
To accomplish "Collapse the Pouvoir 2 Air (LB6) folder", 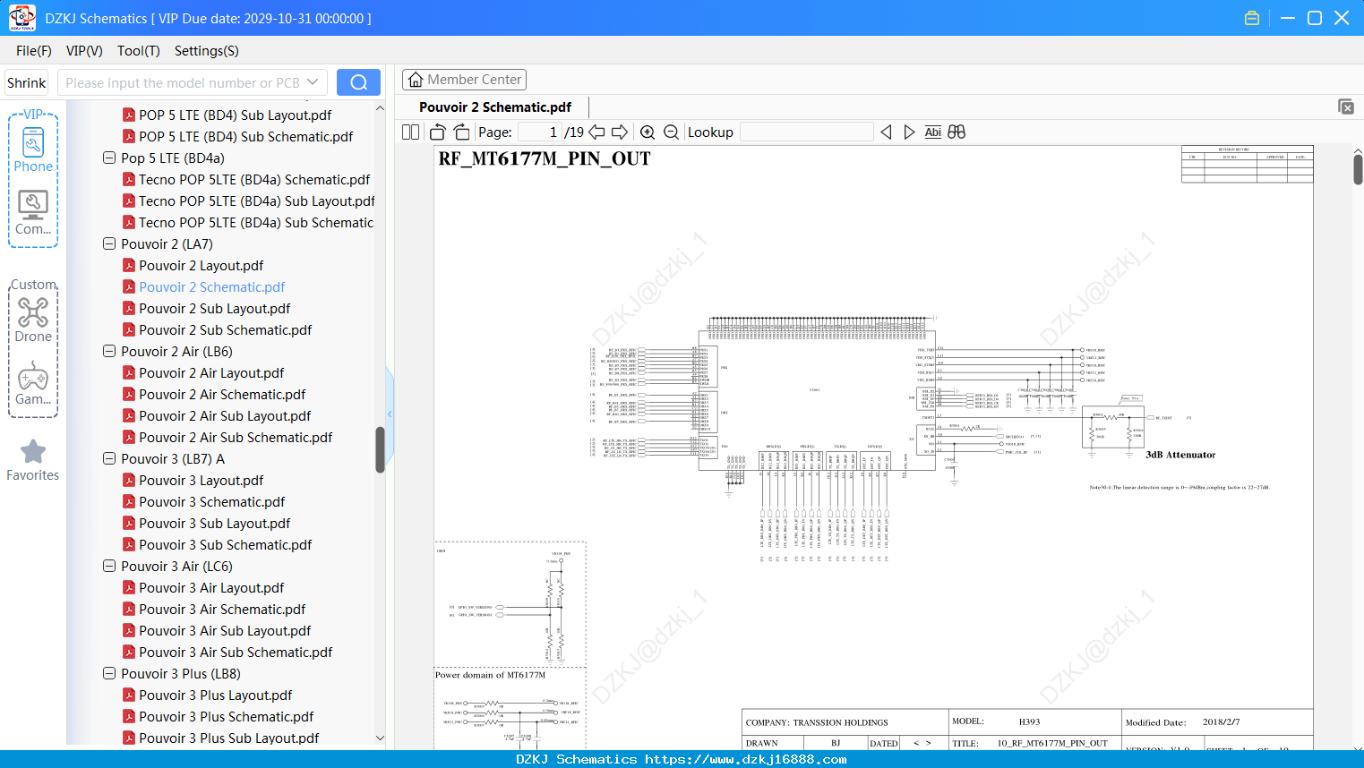I will pyautogui.click(x=109, y=352).
